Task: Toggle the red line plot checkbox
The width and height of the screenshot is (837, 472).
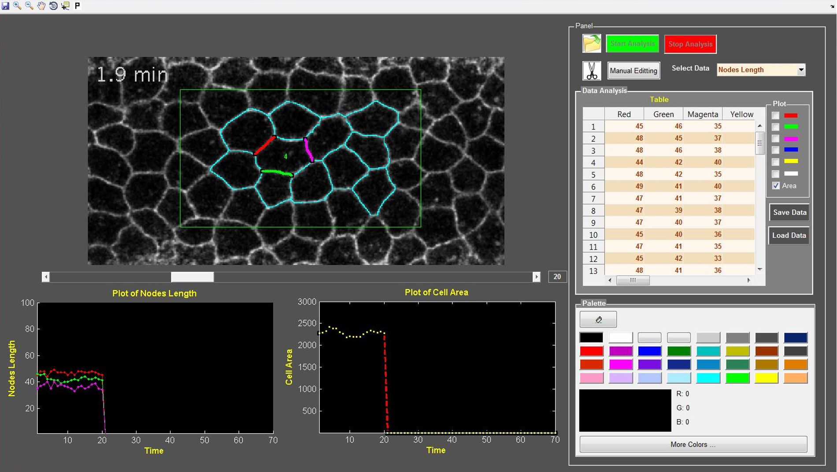Action: pyautogui.click(x=776, y=115)
